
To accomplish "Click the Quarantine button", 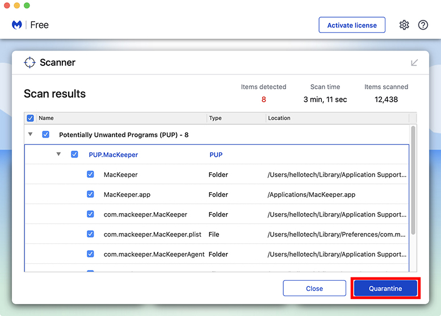I will pyautogui.click(x=385, y=288).
